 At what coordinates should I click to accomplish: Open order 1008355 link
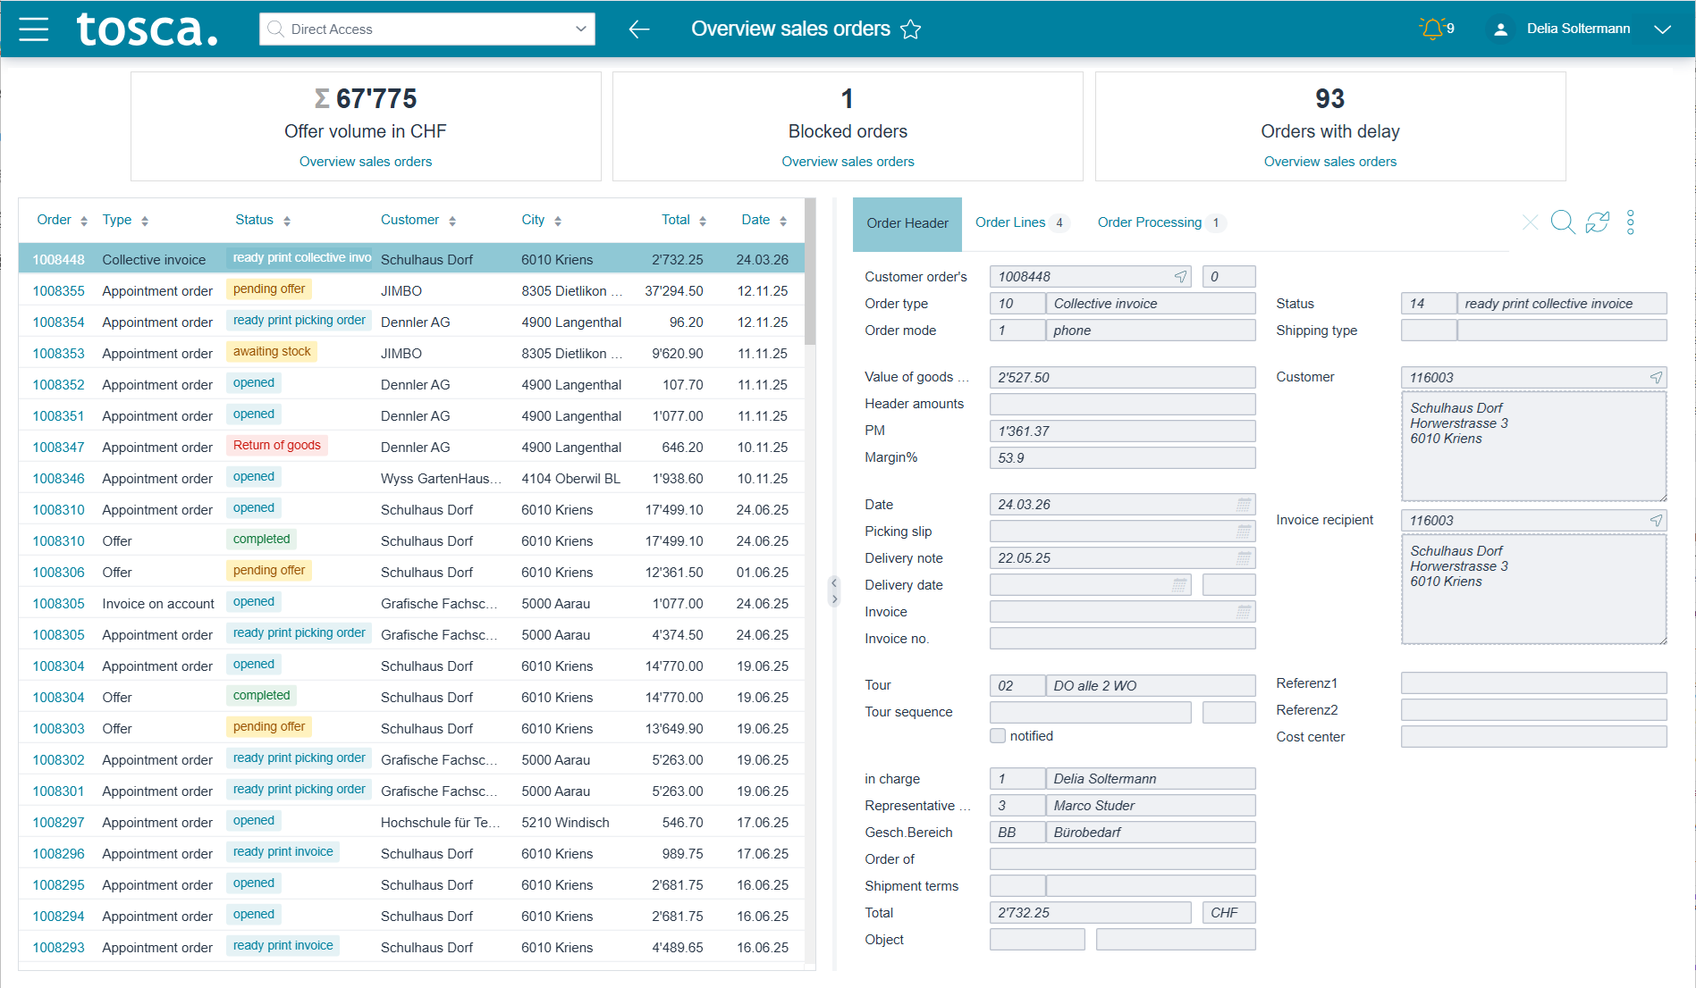pyautogui.click(x=59, y=291)
